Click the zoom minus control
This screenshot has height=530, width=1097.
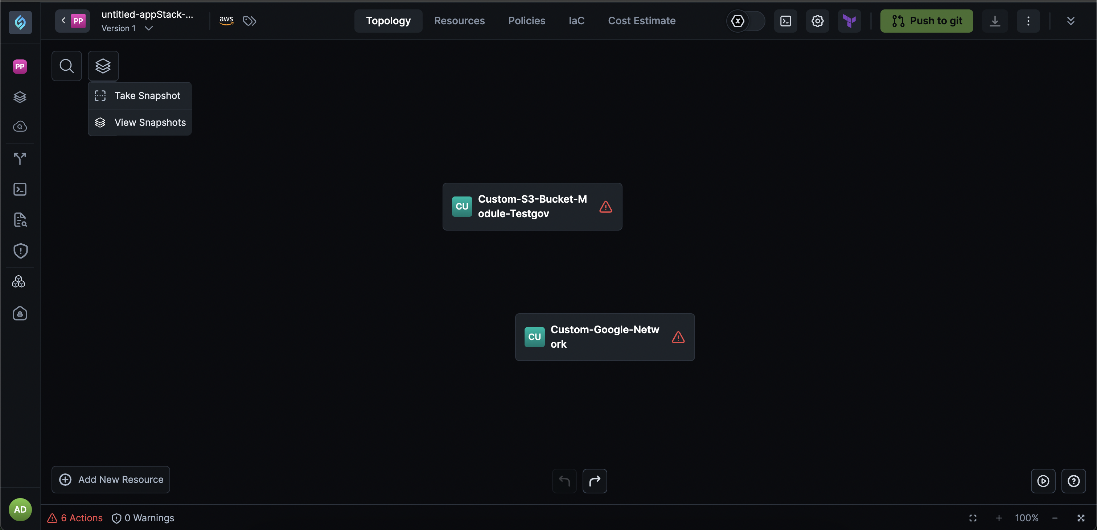(1055, 518)
